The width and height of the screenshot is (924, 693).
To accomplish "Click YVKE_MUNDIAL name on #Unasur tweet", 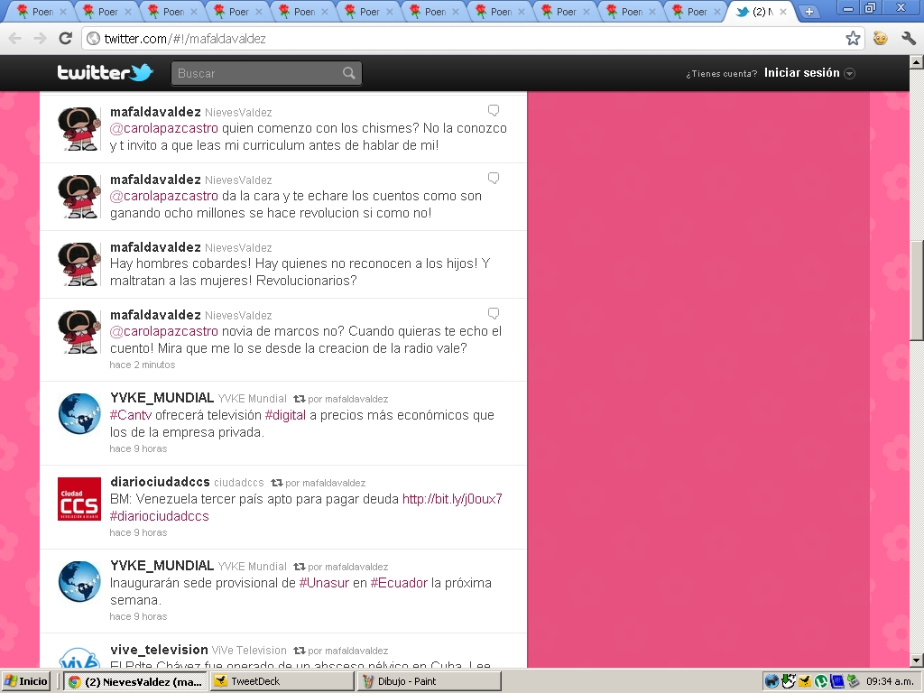I will click(162, 566).
